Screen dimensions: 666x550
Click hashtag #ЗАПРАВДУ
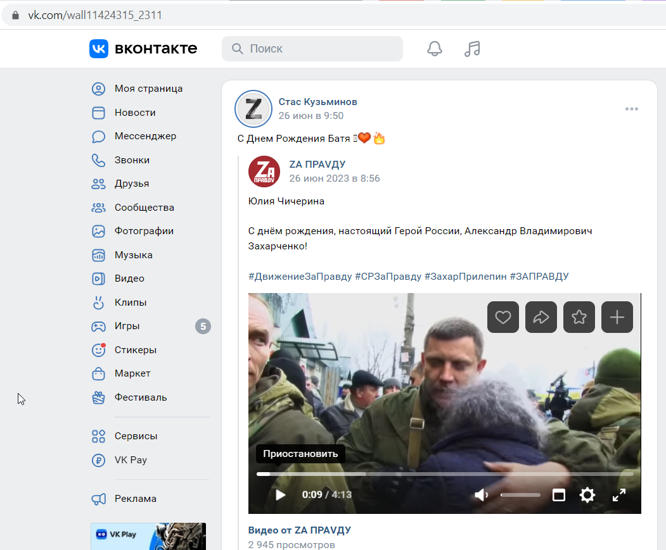click(539, 277)
